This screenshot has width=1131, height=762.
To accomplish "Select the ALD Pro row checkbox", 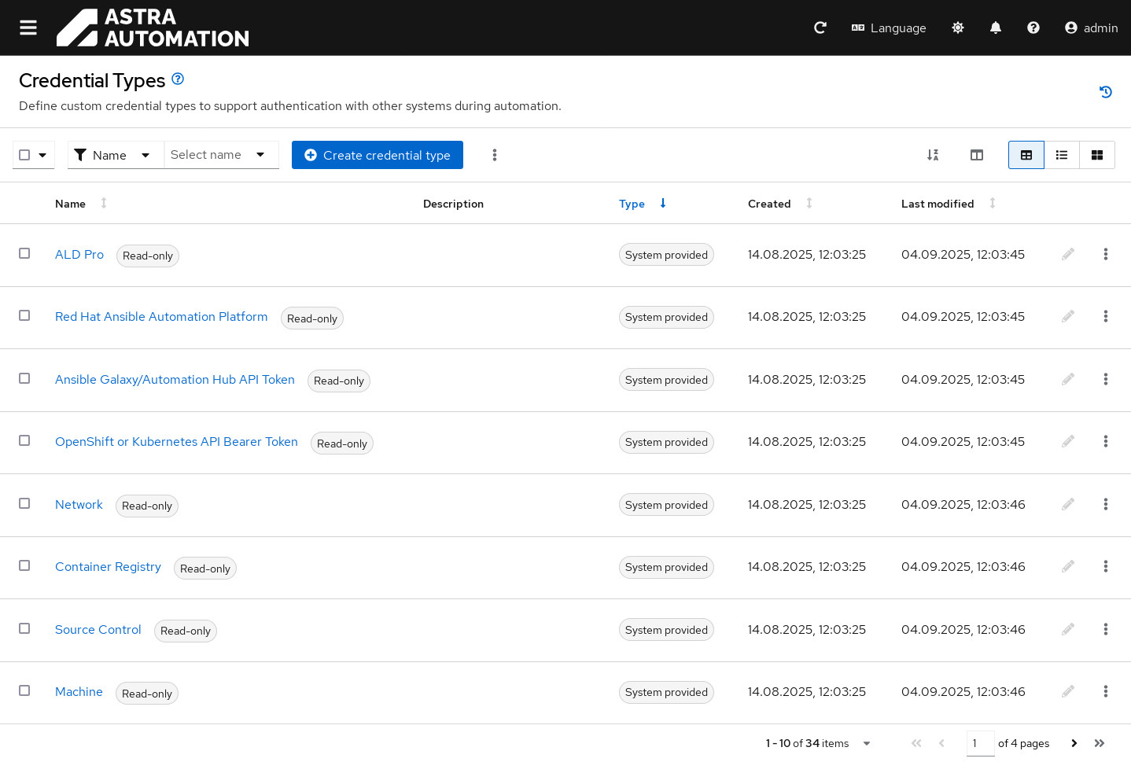I will (24, 253).
